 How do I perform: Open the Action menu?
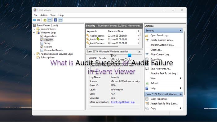[44, 15]
